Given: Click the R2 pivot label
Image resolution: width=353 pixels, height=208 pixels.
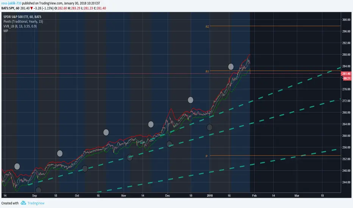Looking at the screenshot, I should (207, 27).
